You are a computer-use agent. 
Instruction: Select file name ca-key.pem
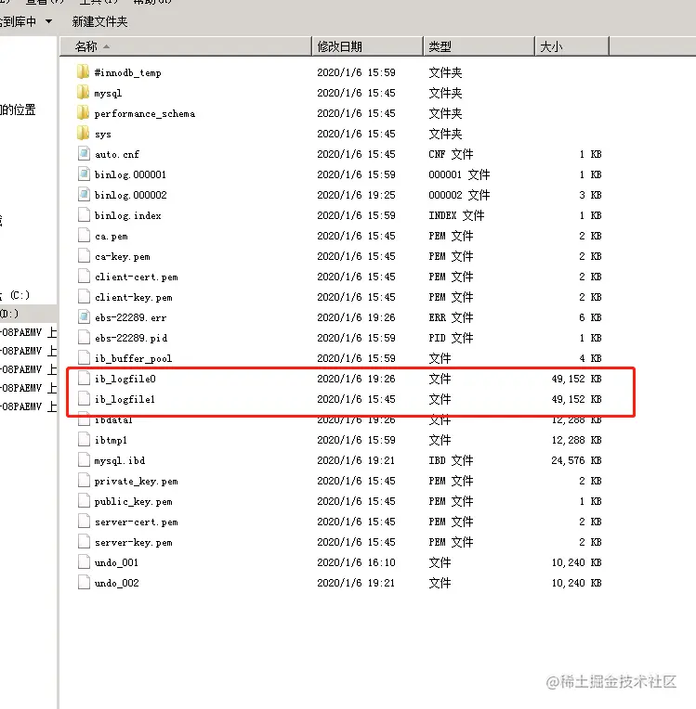(123, 256)
